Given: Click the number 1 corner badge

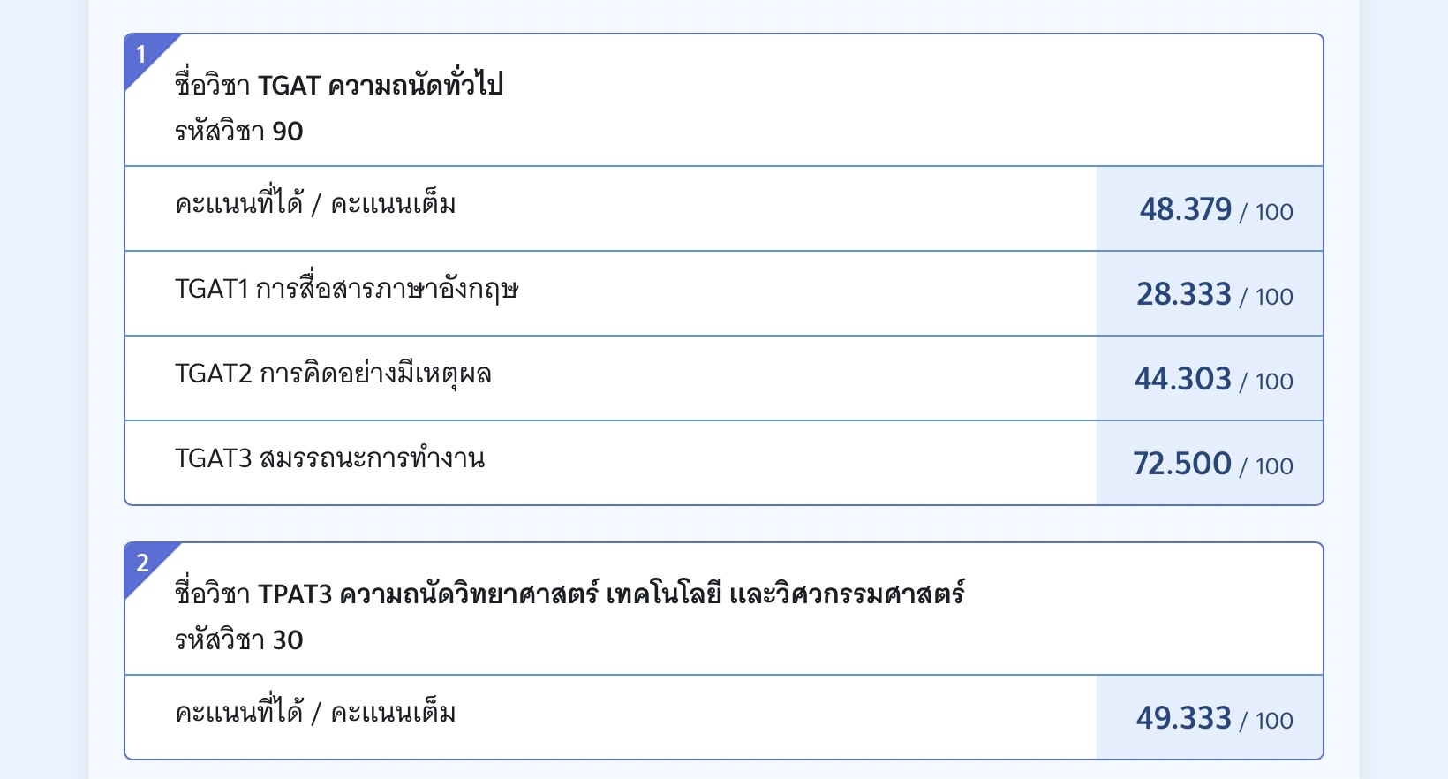Looking at the screenshot, I should [141, 55].
